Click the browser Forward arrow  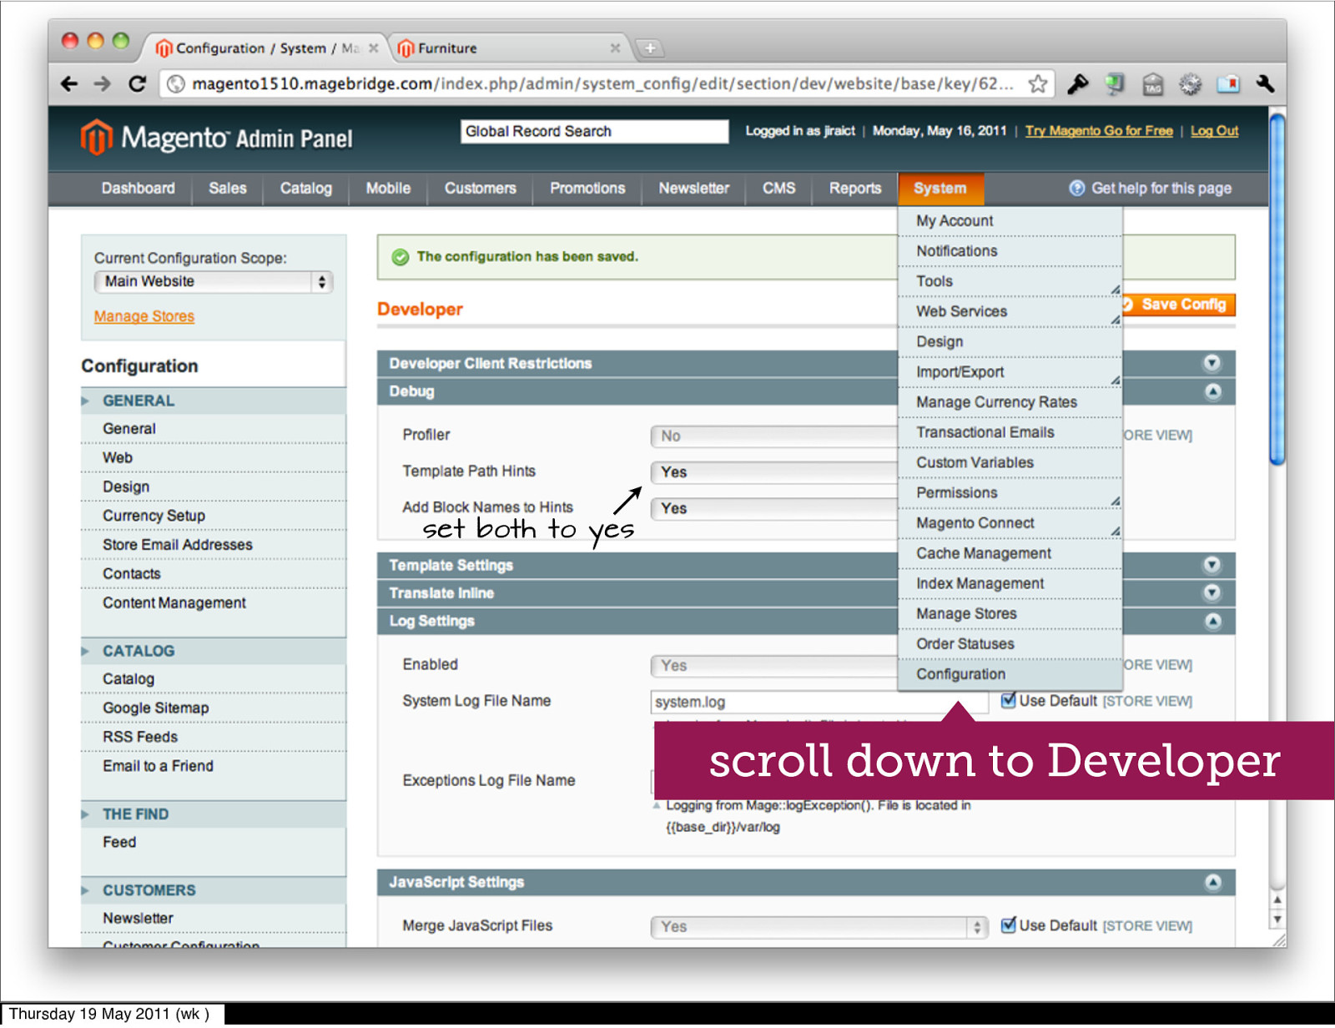(103, 84)
